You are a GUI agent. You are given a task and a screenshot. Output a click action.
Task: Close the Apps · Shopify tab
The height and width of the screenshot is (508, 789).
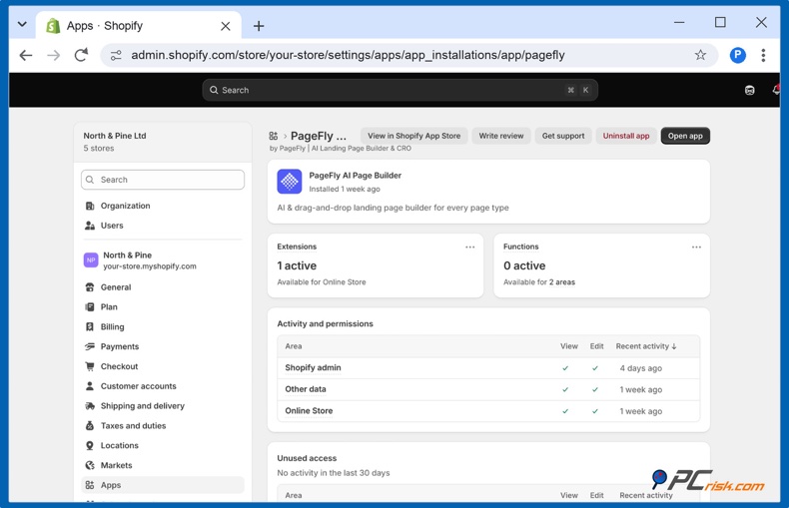(226, 26)
